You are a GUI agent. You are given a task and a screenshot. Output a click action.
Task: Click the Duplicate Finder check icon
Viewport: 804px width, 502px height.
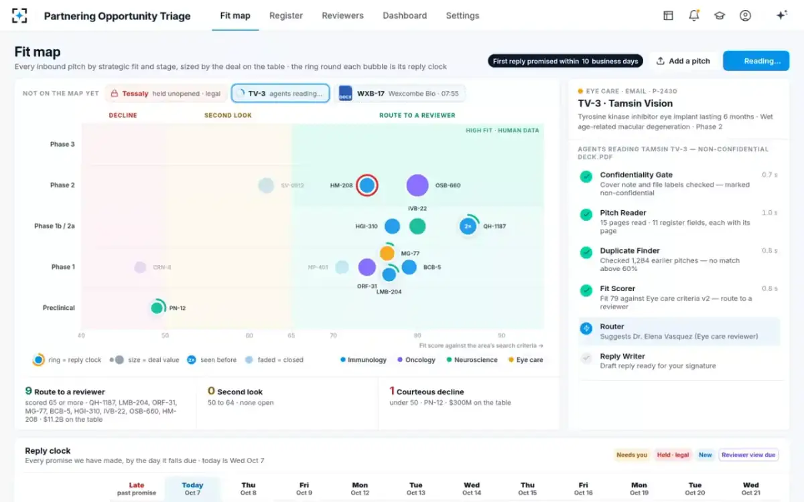point(586,252)
